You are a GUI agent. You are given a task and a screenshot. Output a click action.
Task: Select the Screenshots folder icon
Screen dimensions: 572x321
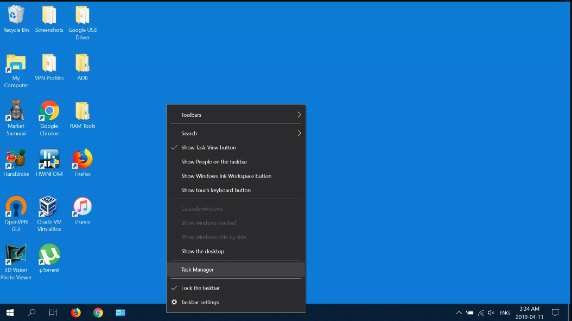click(x=49, y=19)
